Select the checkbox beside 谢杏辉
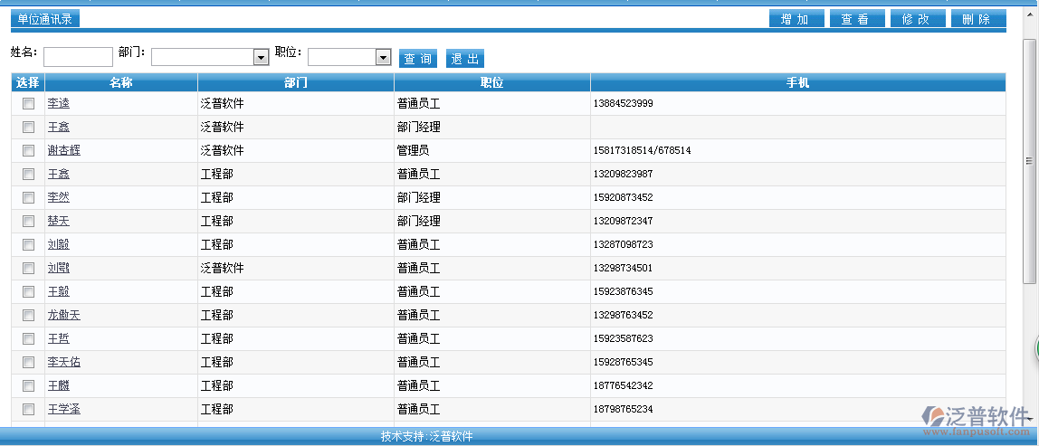 28,150
